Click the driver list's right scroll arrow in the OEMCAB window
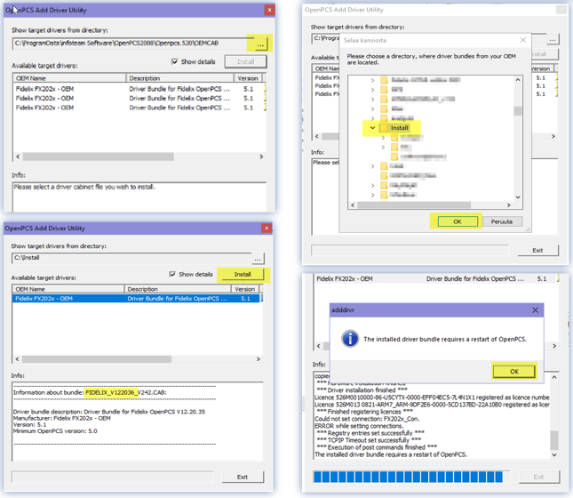The width and height of the screenshot is (573, 498). point(261,157)
